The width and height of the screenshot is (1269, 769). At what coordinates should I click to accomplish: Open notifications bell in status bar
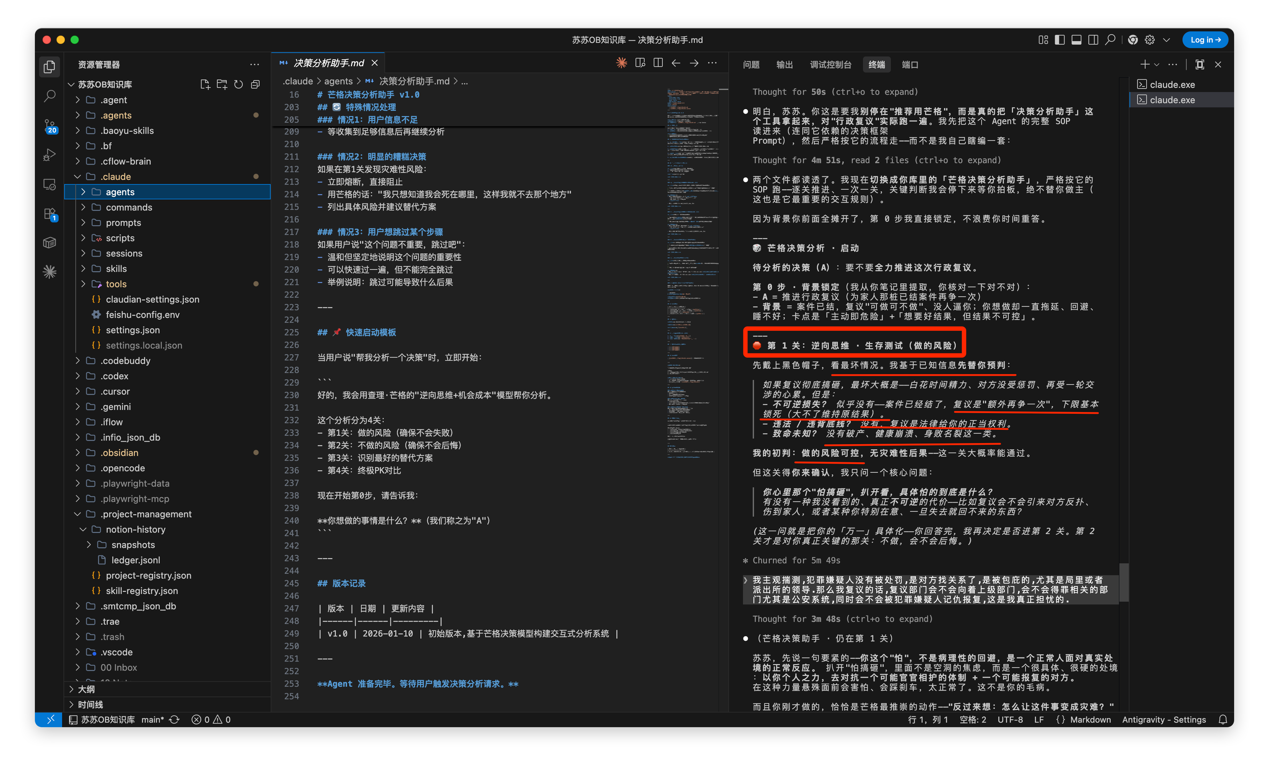[x=1223, y=719]
